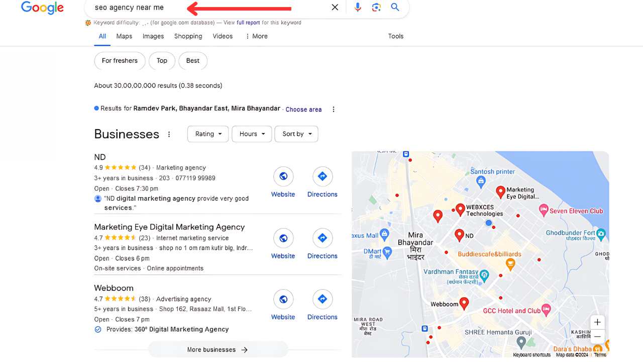Click Santosh printer shop marker
The width and height of the screenshot is (643, 362).
click(481, 182)
